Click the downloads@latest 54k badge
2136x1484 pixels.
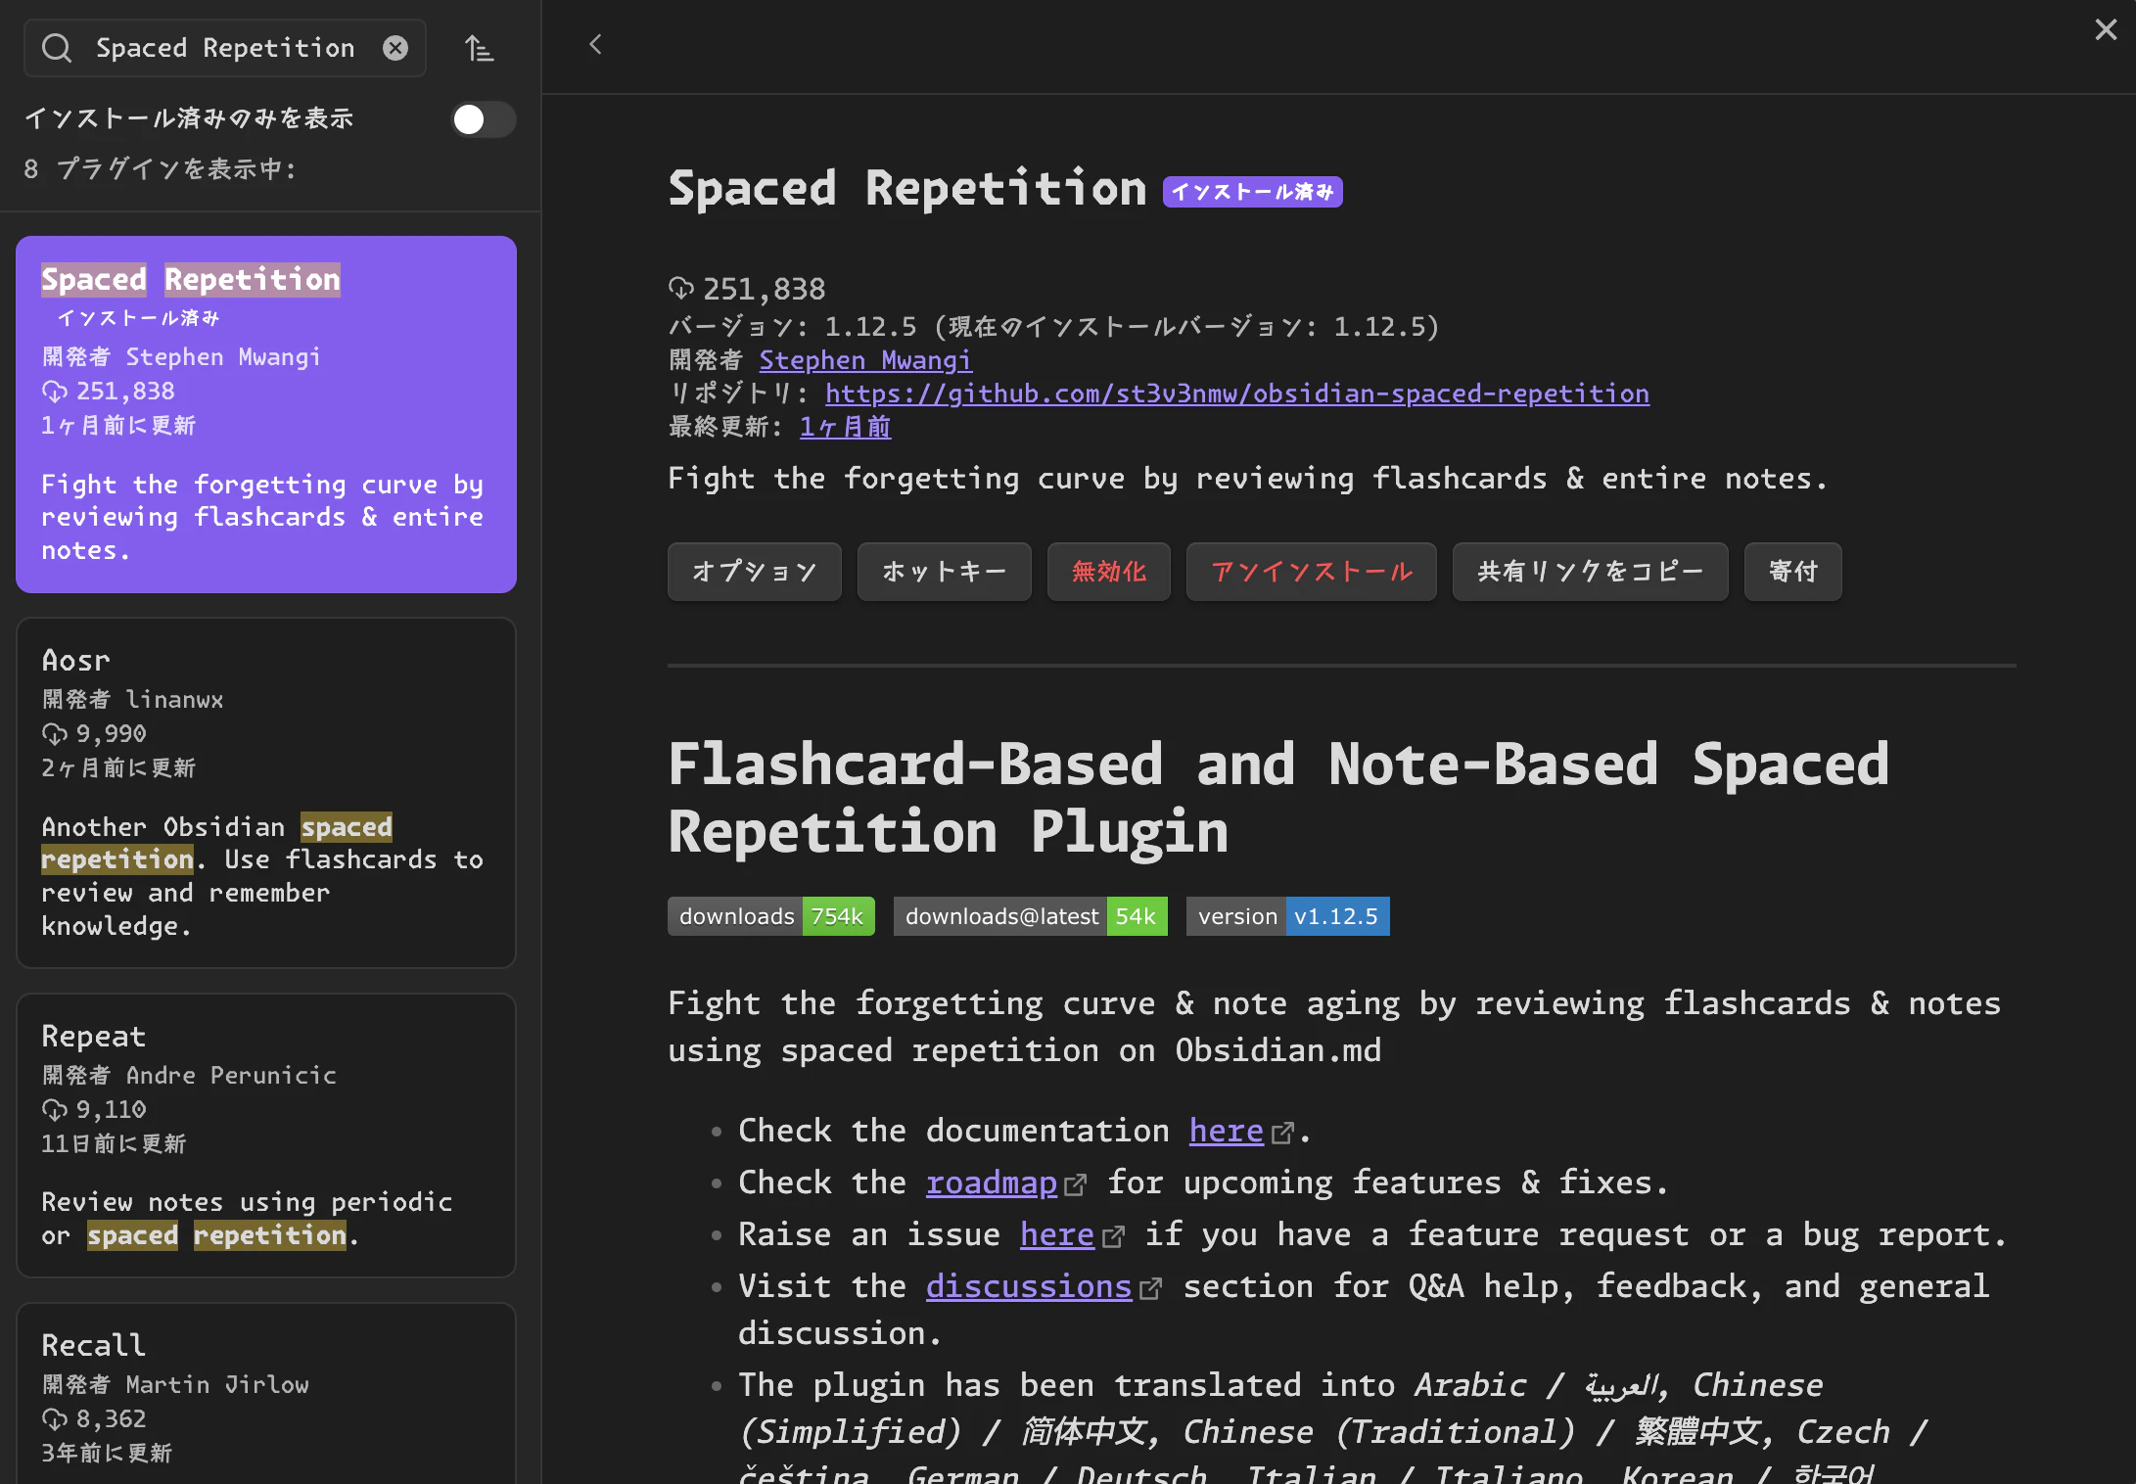1031,916
